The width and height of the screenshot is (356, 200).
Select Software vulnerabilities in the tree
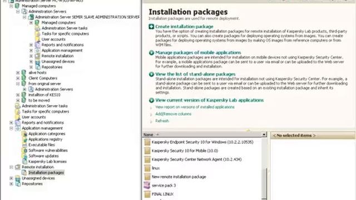[x=48, y=151]
